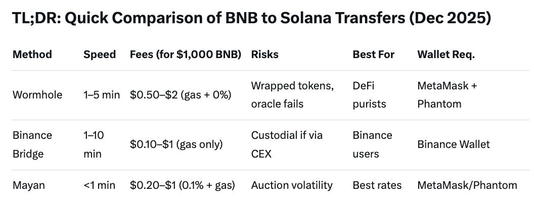The height and width of the screenshot is (202, 534).
Task: Click the DeFi purists cell
Action: (x=369, y=95)
